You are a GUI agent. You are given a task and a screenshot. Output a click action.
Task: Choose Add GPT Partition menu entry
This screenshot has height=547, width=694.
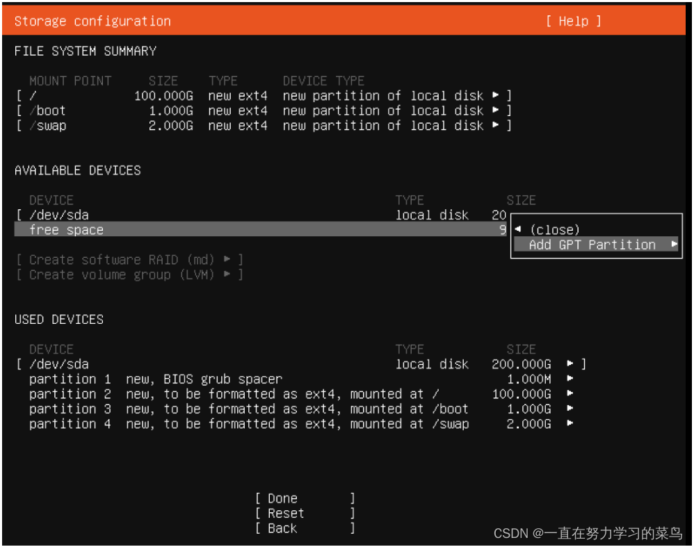[596, 244]
